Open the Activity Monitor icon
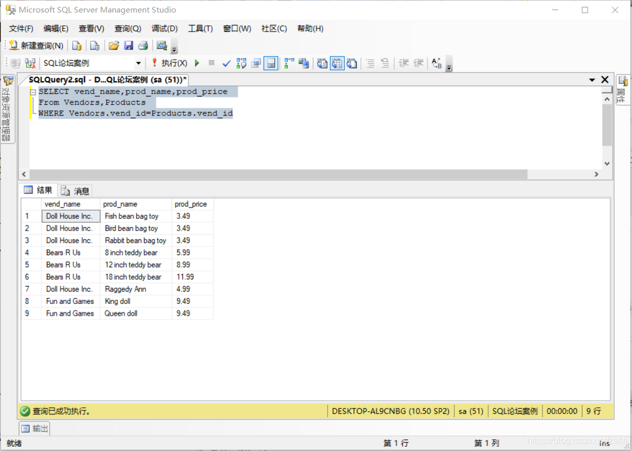Screen dimensions: 632x451 162,46
